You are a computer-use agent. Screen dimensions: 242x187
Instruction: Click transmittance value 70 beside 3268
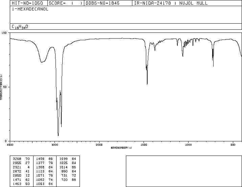(x=28, y=159)
